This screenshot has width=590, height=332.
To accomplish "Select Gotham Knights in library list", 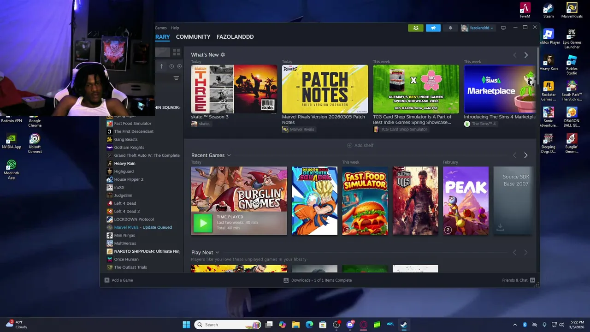I will (x=129, y=147).
